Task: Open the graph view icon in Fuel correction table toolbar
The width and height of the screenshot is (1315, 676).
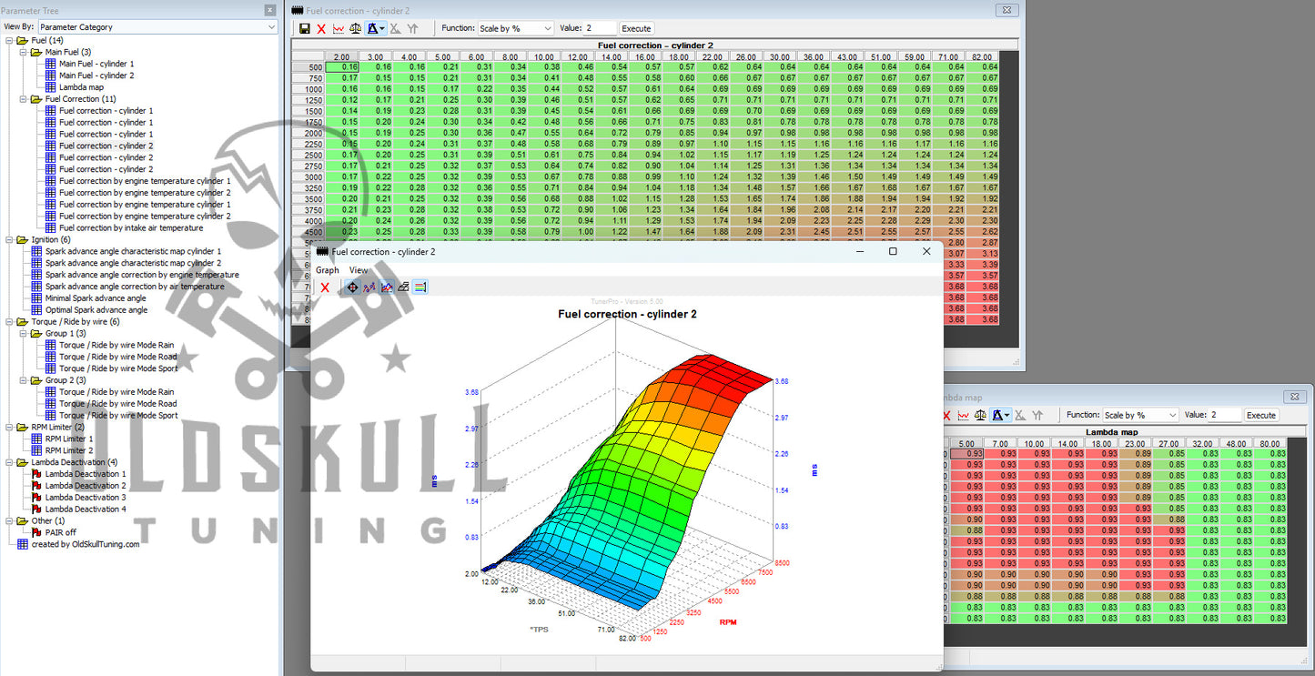Action: (339, 29)
